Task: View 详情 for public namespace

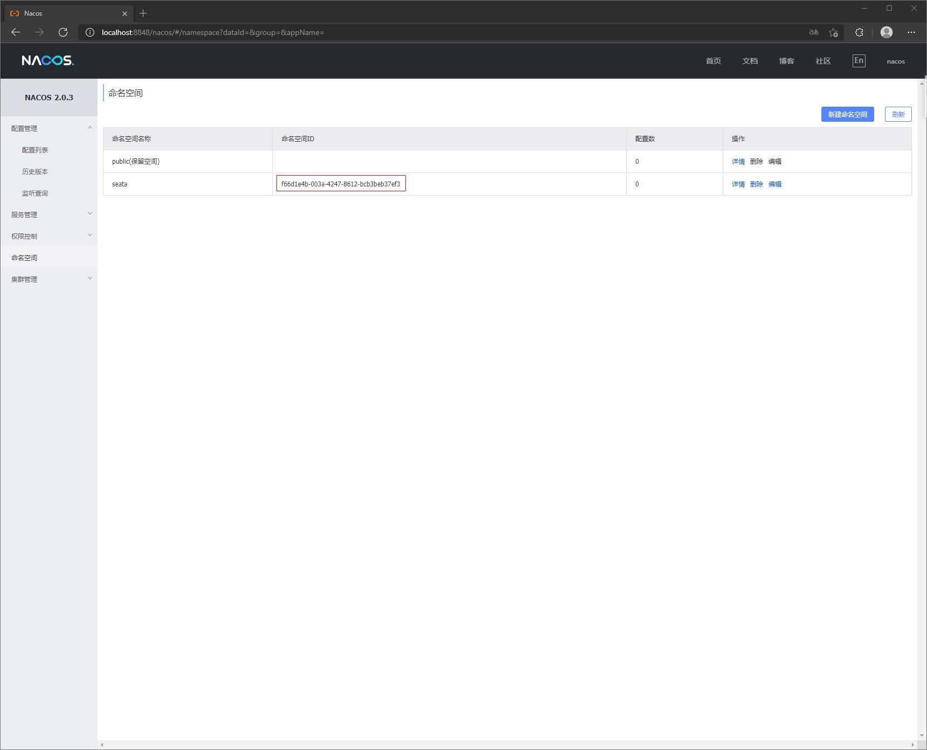Action: (738, 162)
